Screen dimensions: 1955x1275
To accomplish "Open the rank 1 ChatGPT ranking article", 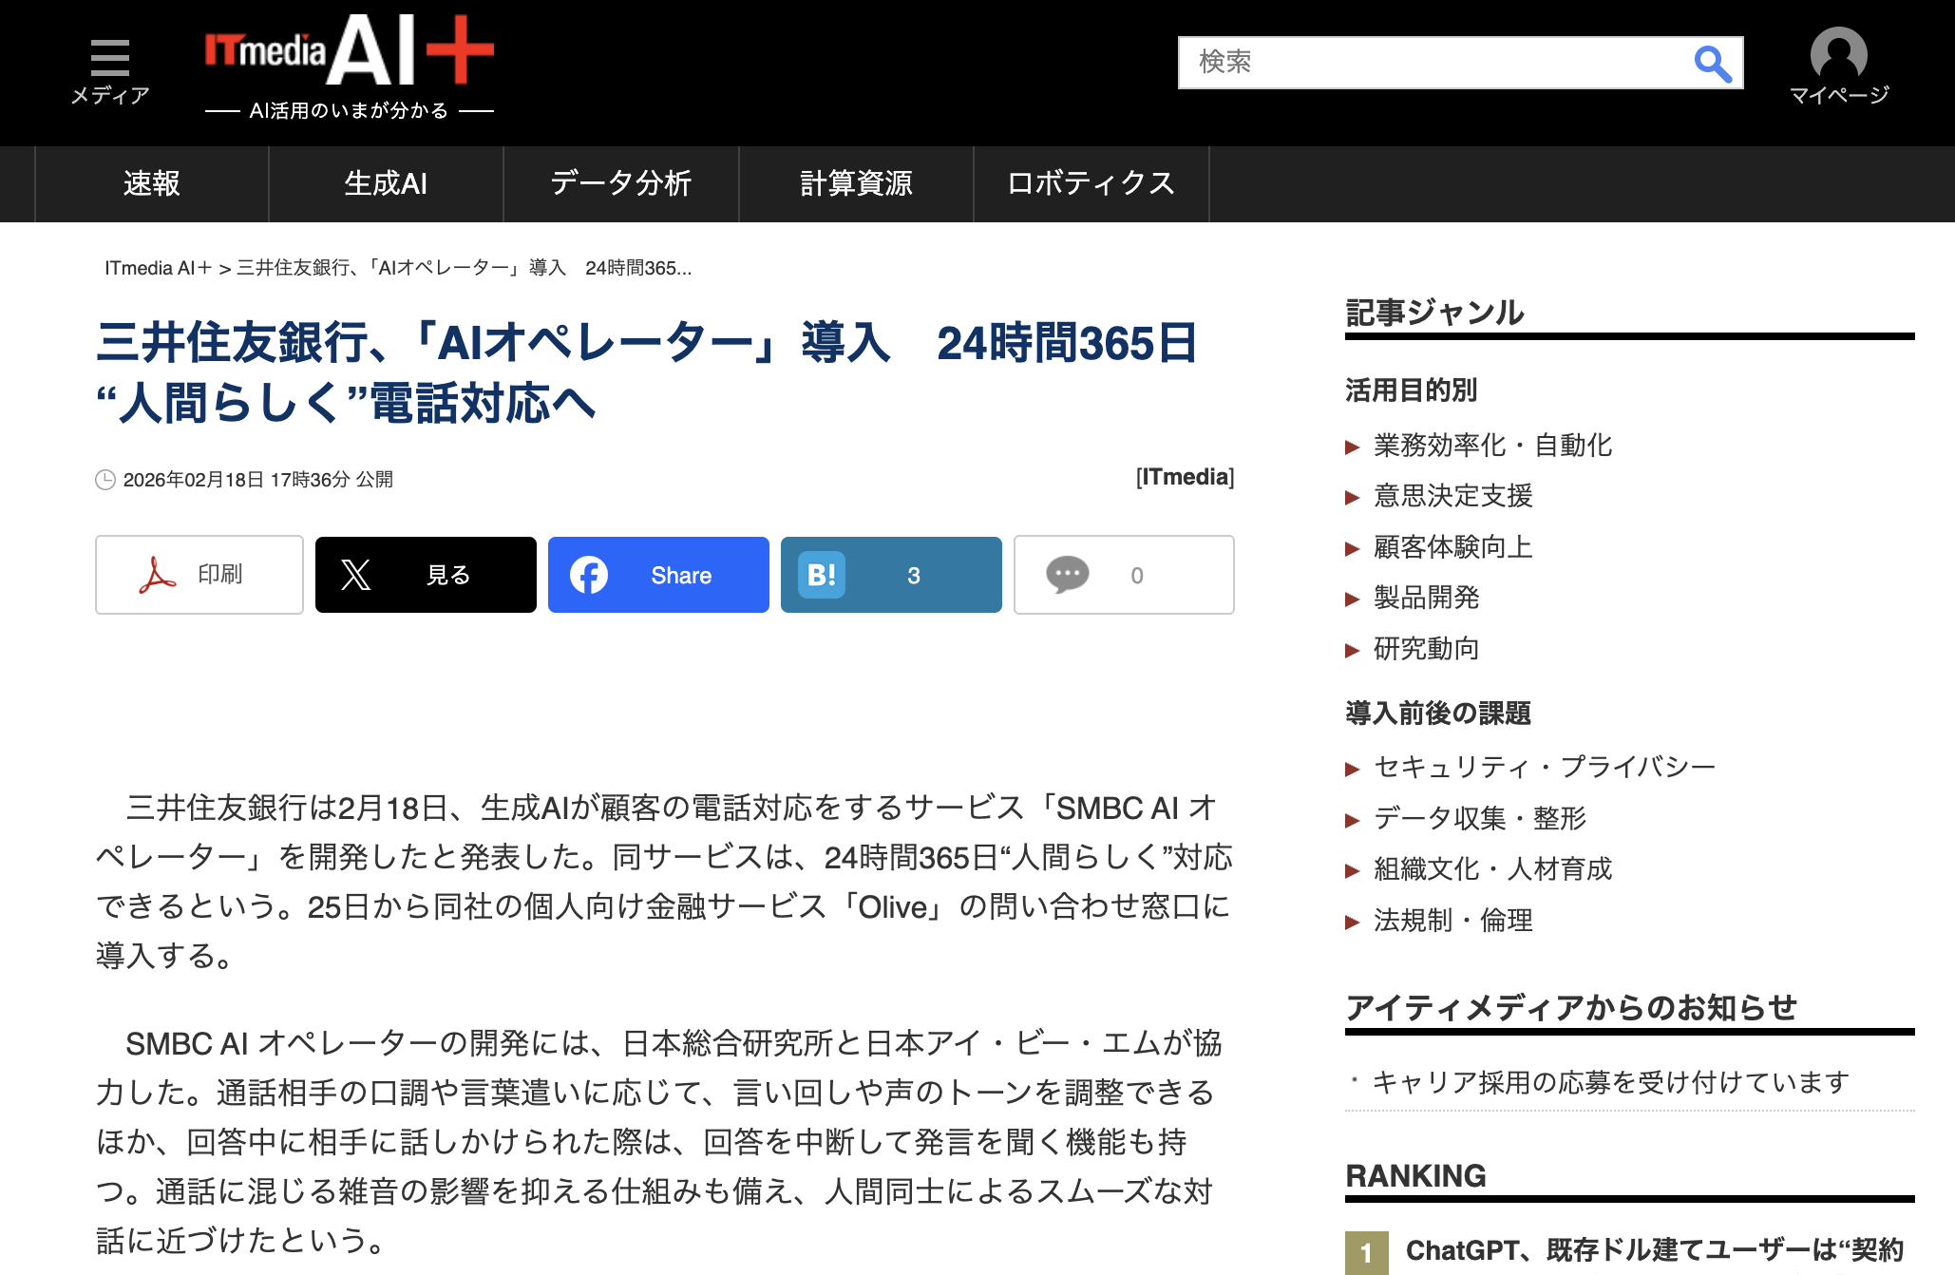I will click(x=1653, y=1250).
